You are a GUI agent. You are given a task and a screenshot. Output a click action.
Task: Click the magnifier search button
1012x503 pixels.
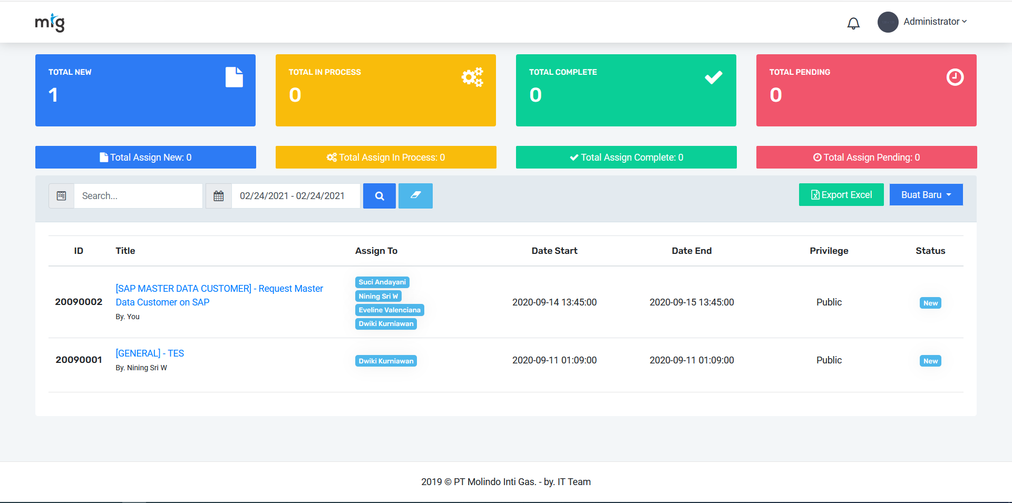379,196
